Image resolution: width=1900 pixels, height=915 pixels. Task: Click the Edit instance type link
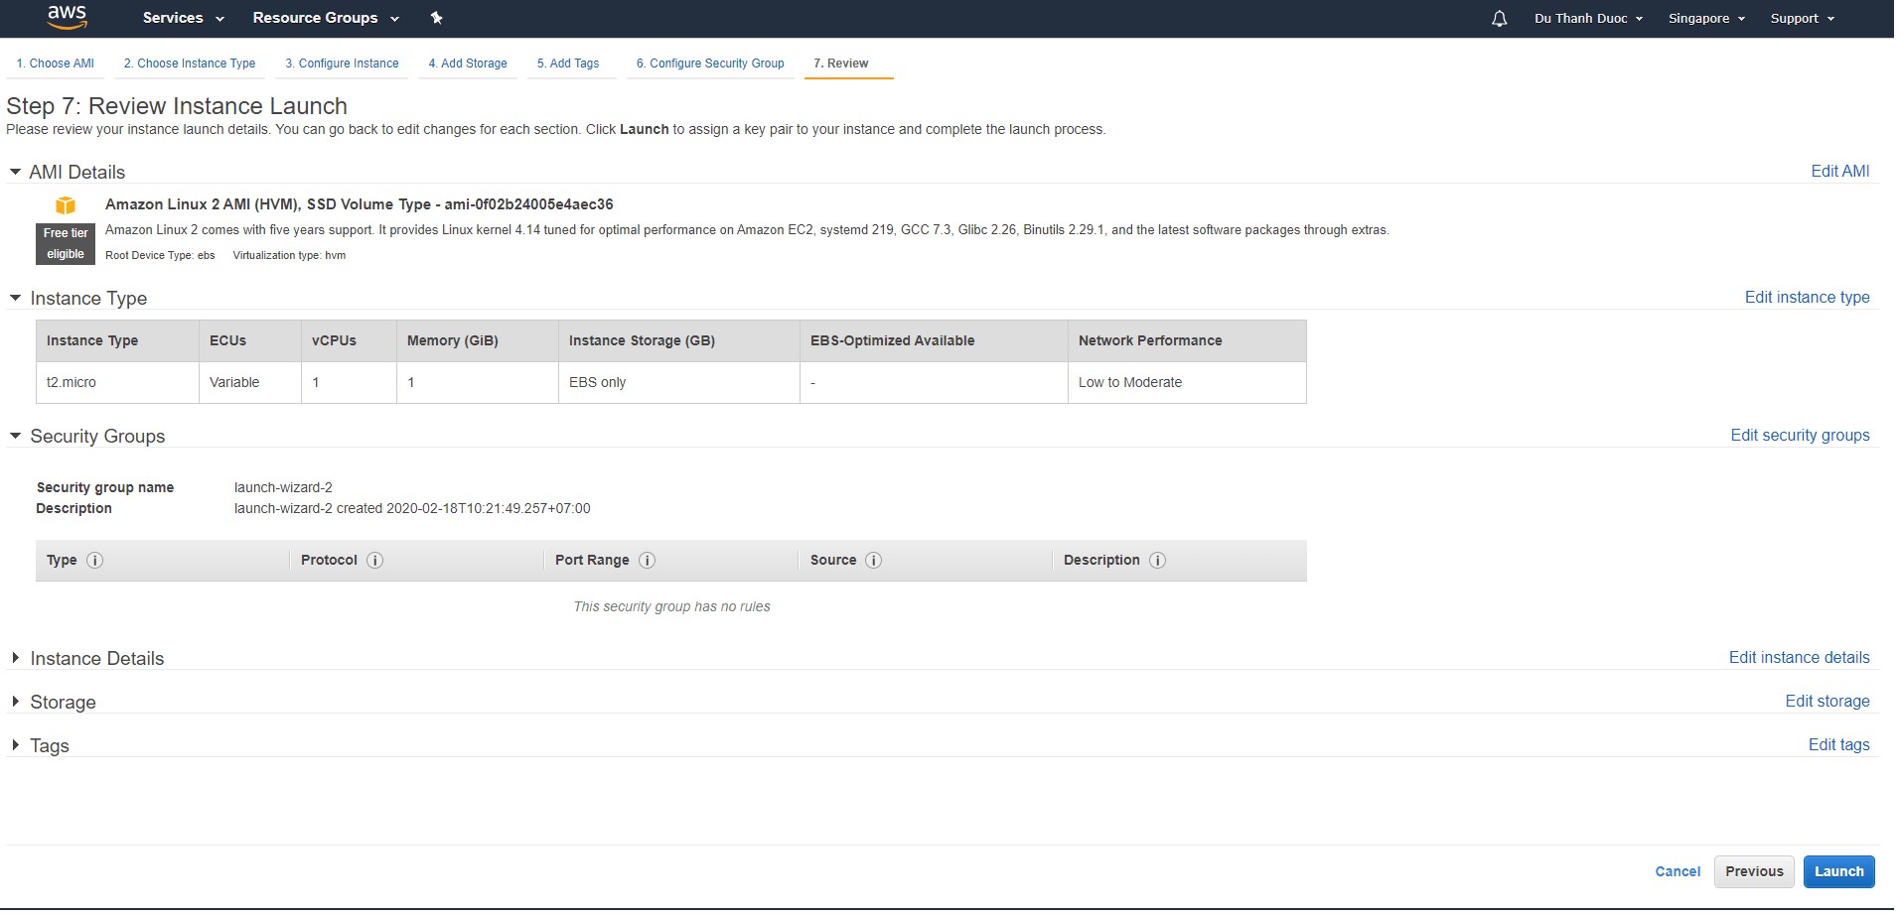click(1807, 298)
